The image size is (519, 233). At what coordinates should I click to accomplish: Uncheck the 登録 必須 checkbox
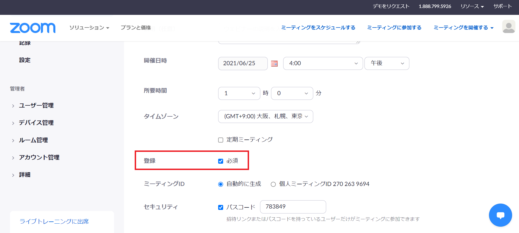(221, 161)
